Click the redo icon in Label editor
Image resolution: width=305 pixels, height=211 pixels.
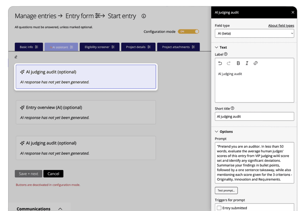pyautogui.click(x=229, y=63)
